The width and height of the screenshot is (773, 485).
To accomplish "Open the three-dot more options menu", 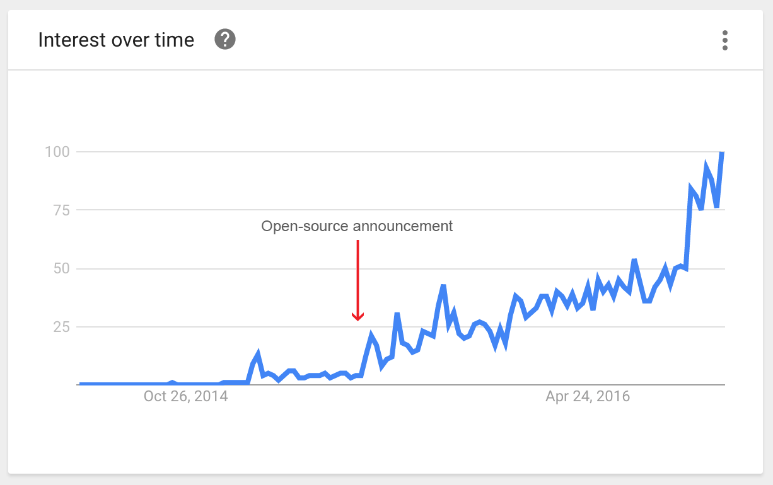I will tap(725, 40).
